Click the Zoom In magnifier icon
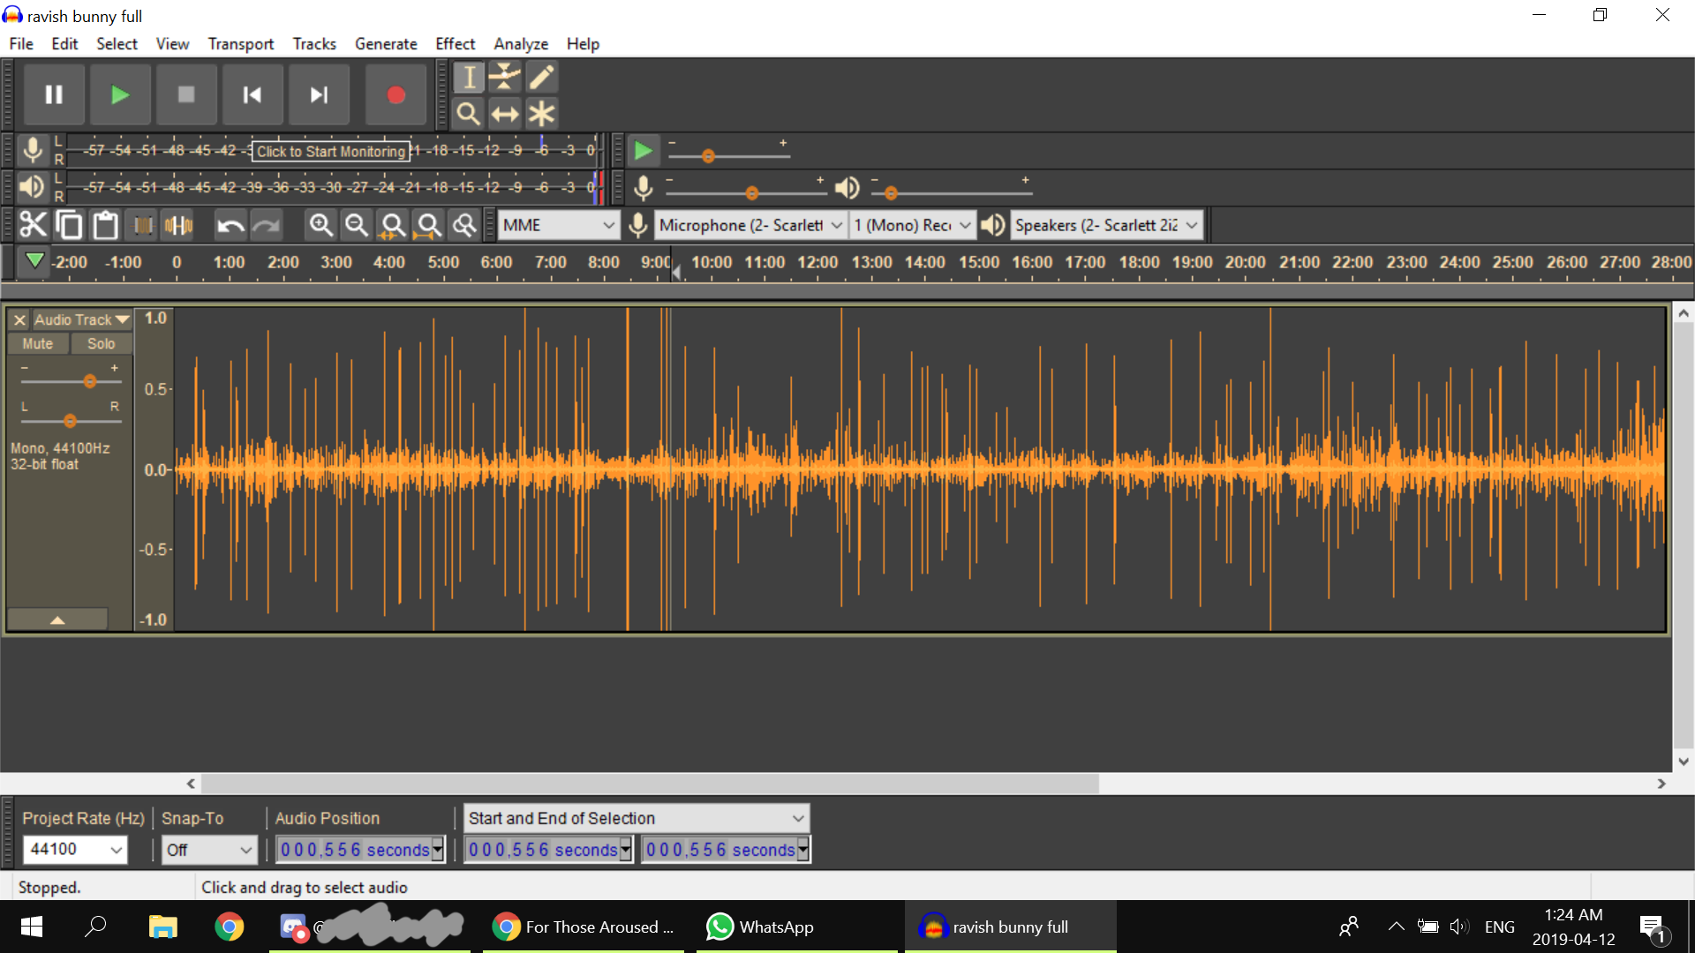 pos(320,225)
